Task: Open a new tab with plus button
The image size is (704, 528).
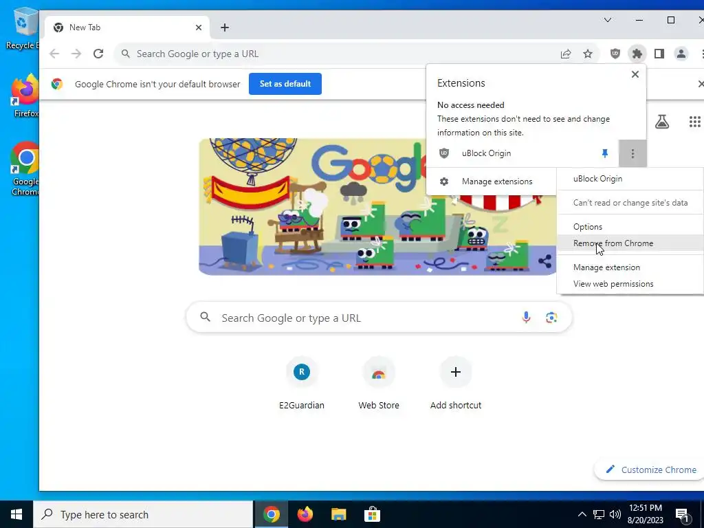Action: click(x=225, y=27)
